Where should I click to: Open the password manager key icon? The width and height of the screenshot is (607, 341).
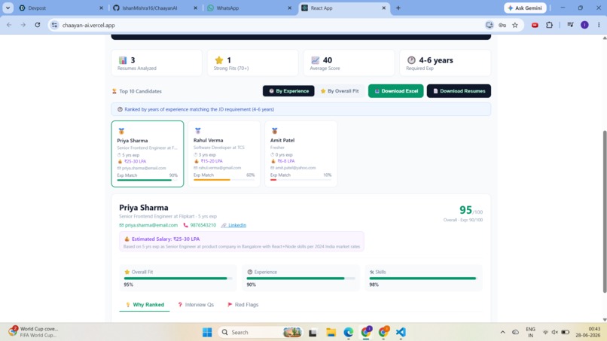point(502,25)
